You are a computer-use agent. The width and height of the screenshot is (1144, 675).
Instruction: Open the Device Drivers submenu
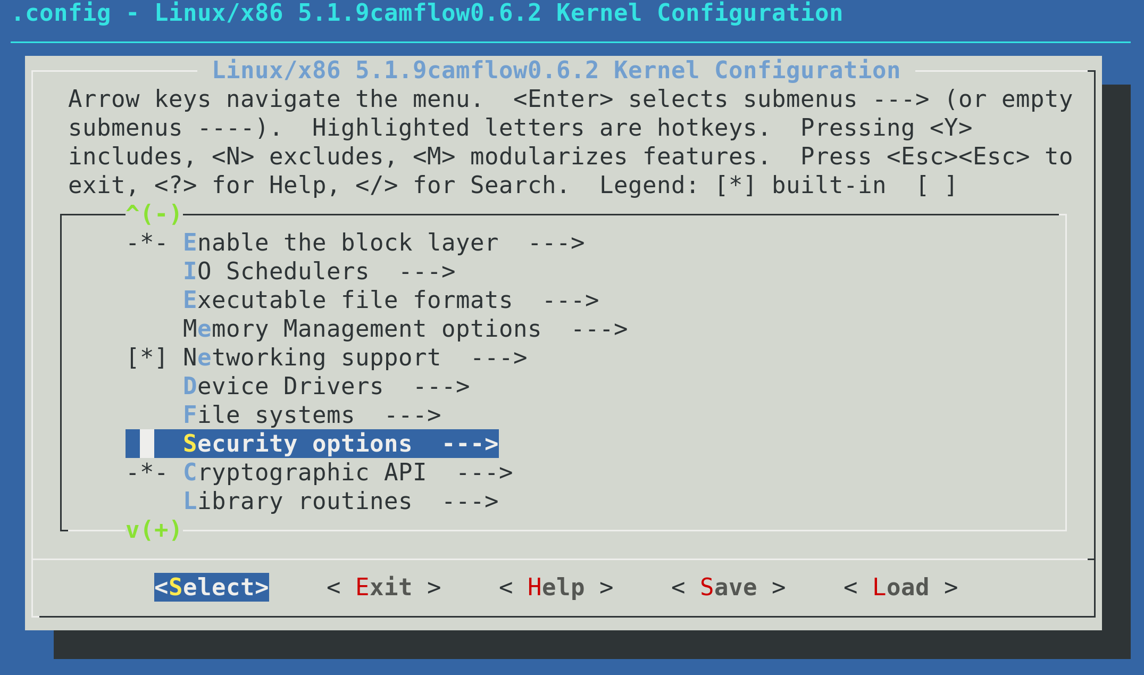(x=283, y=386)
